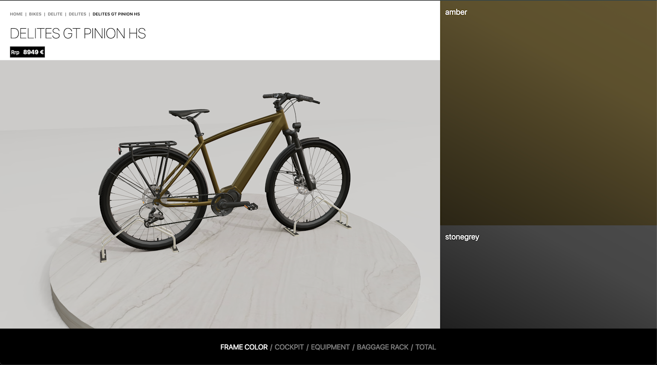Image resolution: width=657 pixels, height=365 pixels.
Task: Open the DELITE breadcrumb link
Action: pos(55,14)
